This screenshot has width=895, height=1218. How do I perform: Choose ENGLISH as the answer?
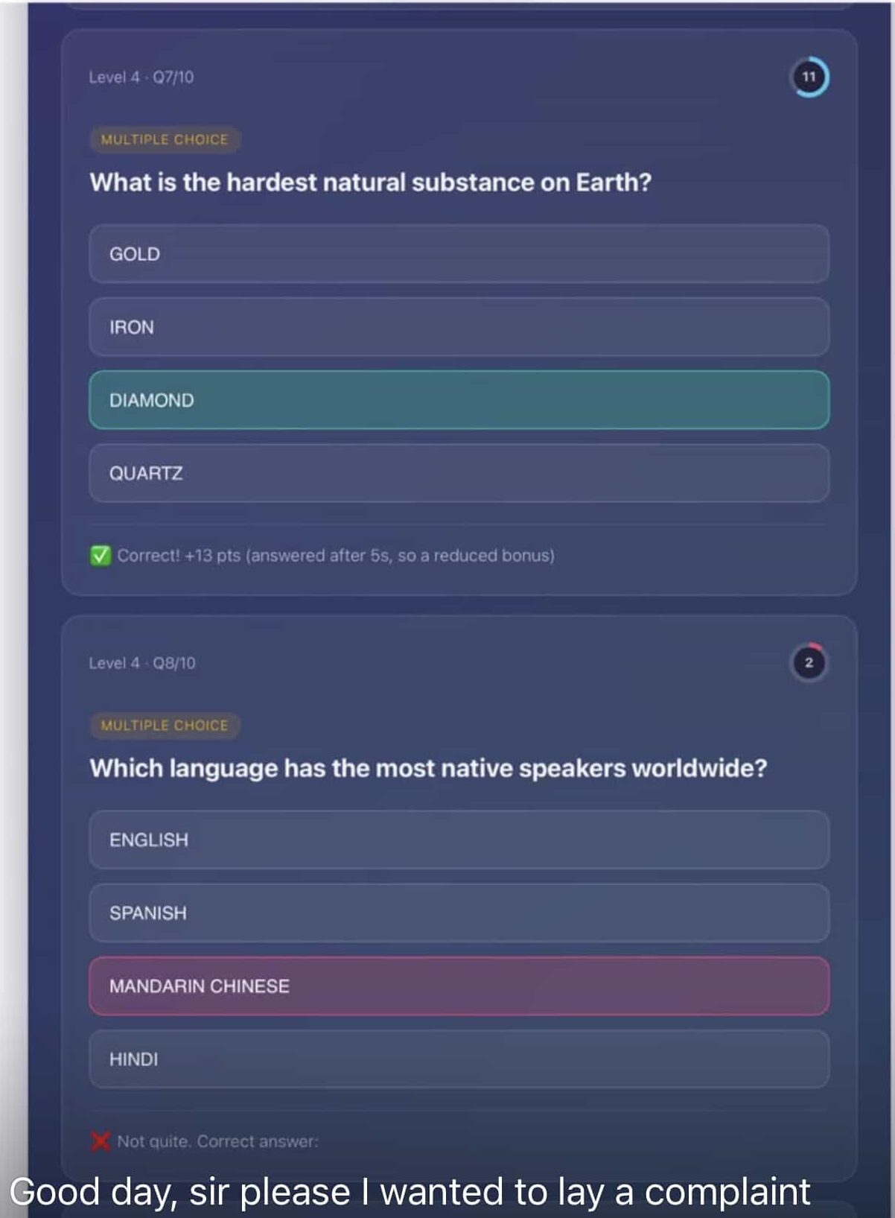[459, 840]
